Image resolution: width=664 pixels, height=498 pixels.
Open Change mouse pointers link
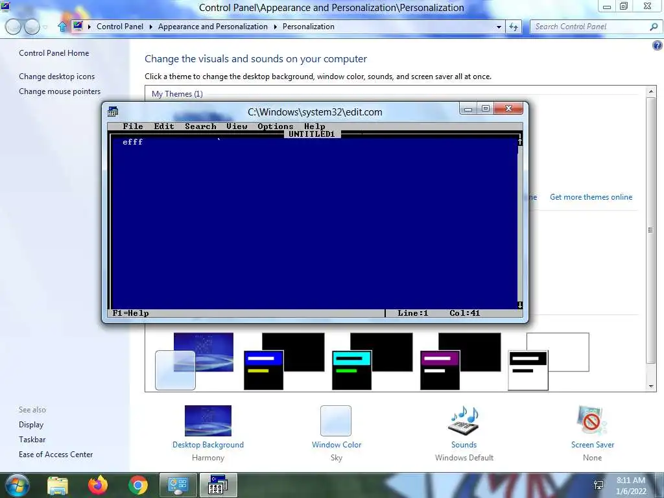click(60, 91)
